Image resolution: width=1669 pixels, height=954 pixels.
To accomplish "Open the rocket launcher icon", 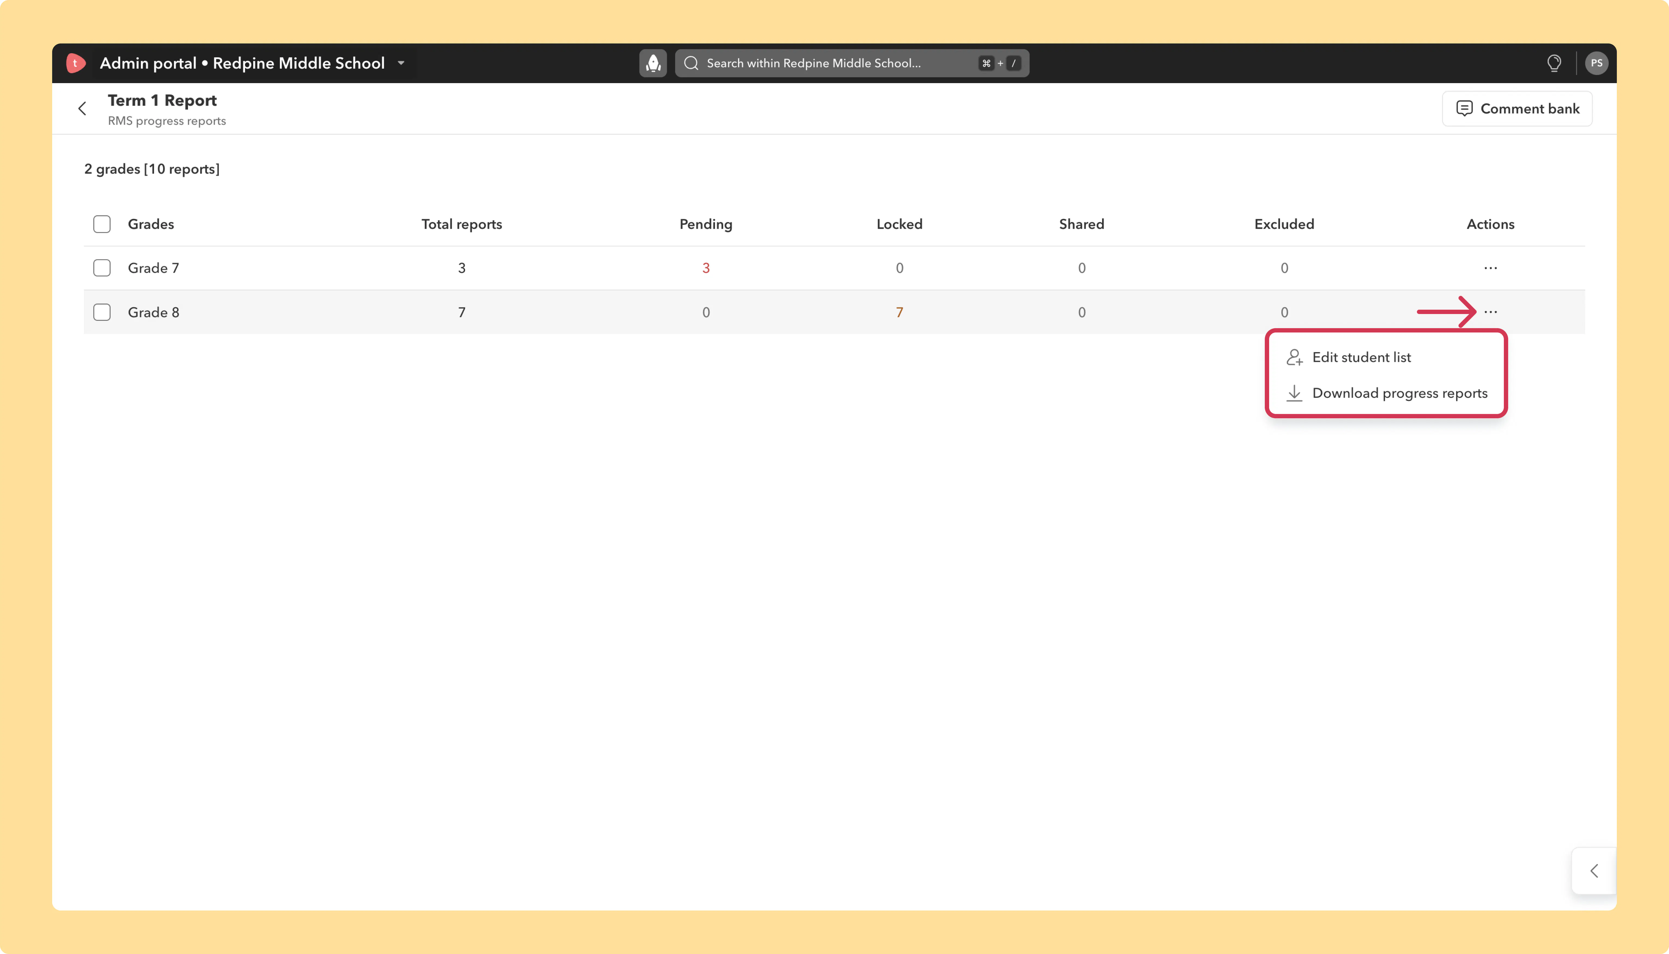I will [653, 63].
